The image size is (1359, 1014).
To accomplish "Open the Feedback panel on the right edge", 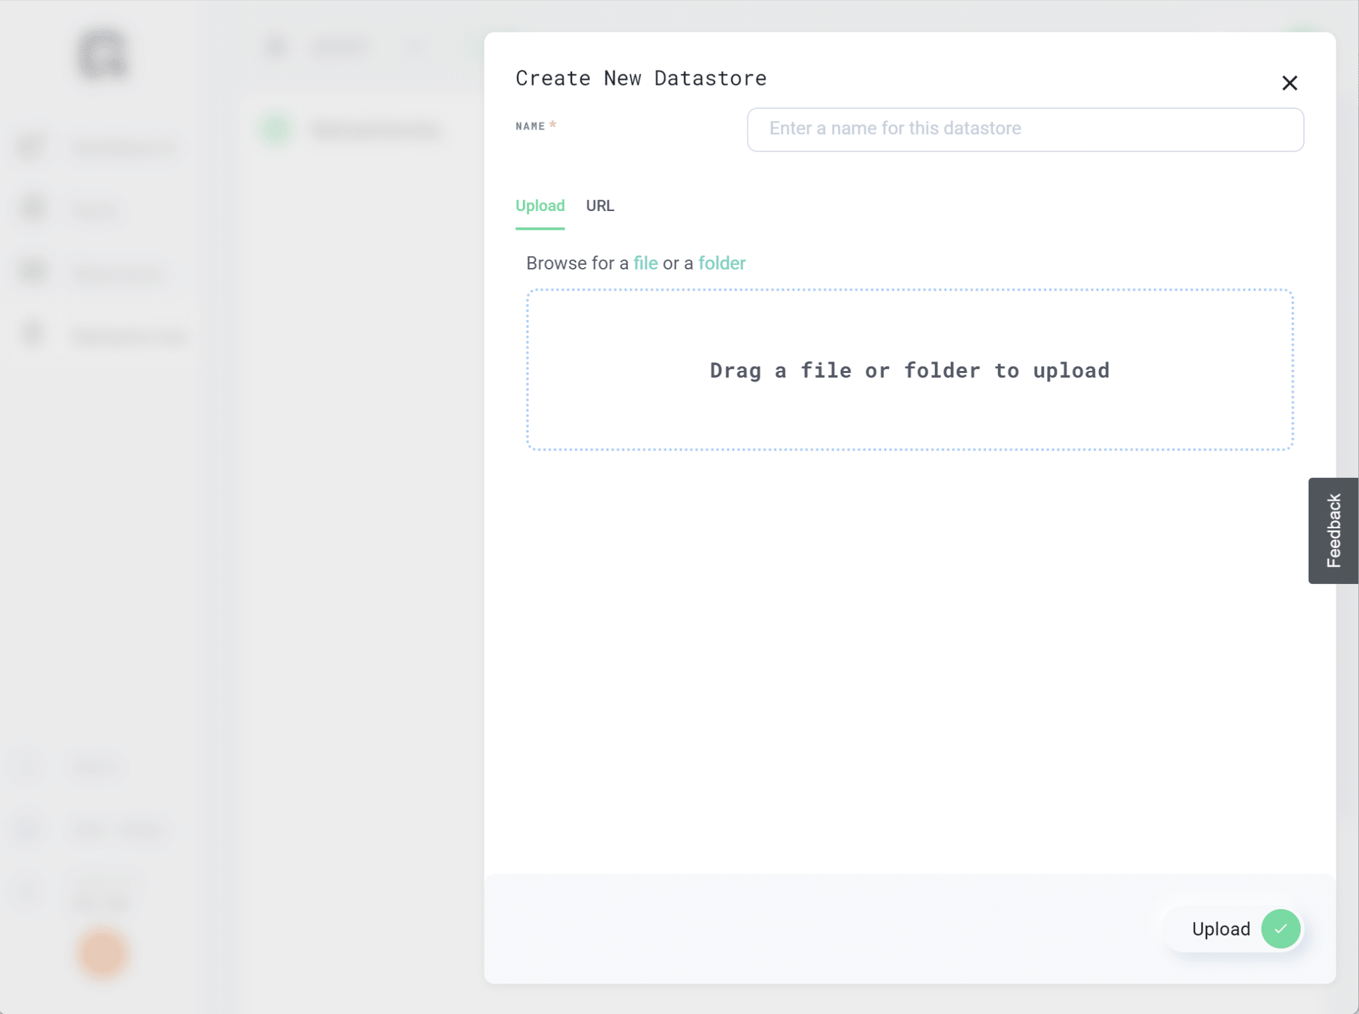I will coord(1333,530).
